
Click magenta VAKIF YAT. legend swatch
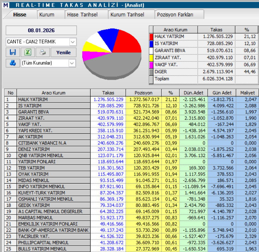point(151,65)
